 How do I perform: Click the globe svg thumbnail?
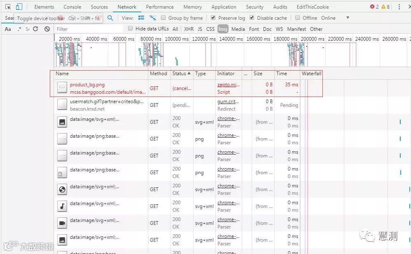[62, 189]
